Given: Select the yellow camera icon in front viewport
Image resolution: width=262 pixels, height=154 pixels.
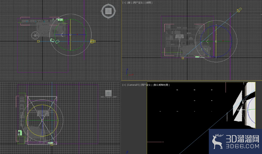Looking at the screenshot, I should (239, 10).
